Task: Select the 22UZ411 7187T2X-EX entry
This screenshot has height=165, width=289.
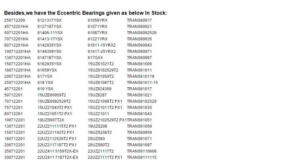Action: (58, 157)
